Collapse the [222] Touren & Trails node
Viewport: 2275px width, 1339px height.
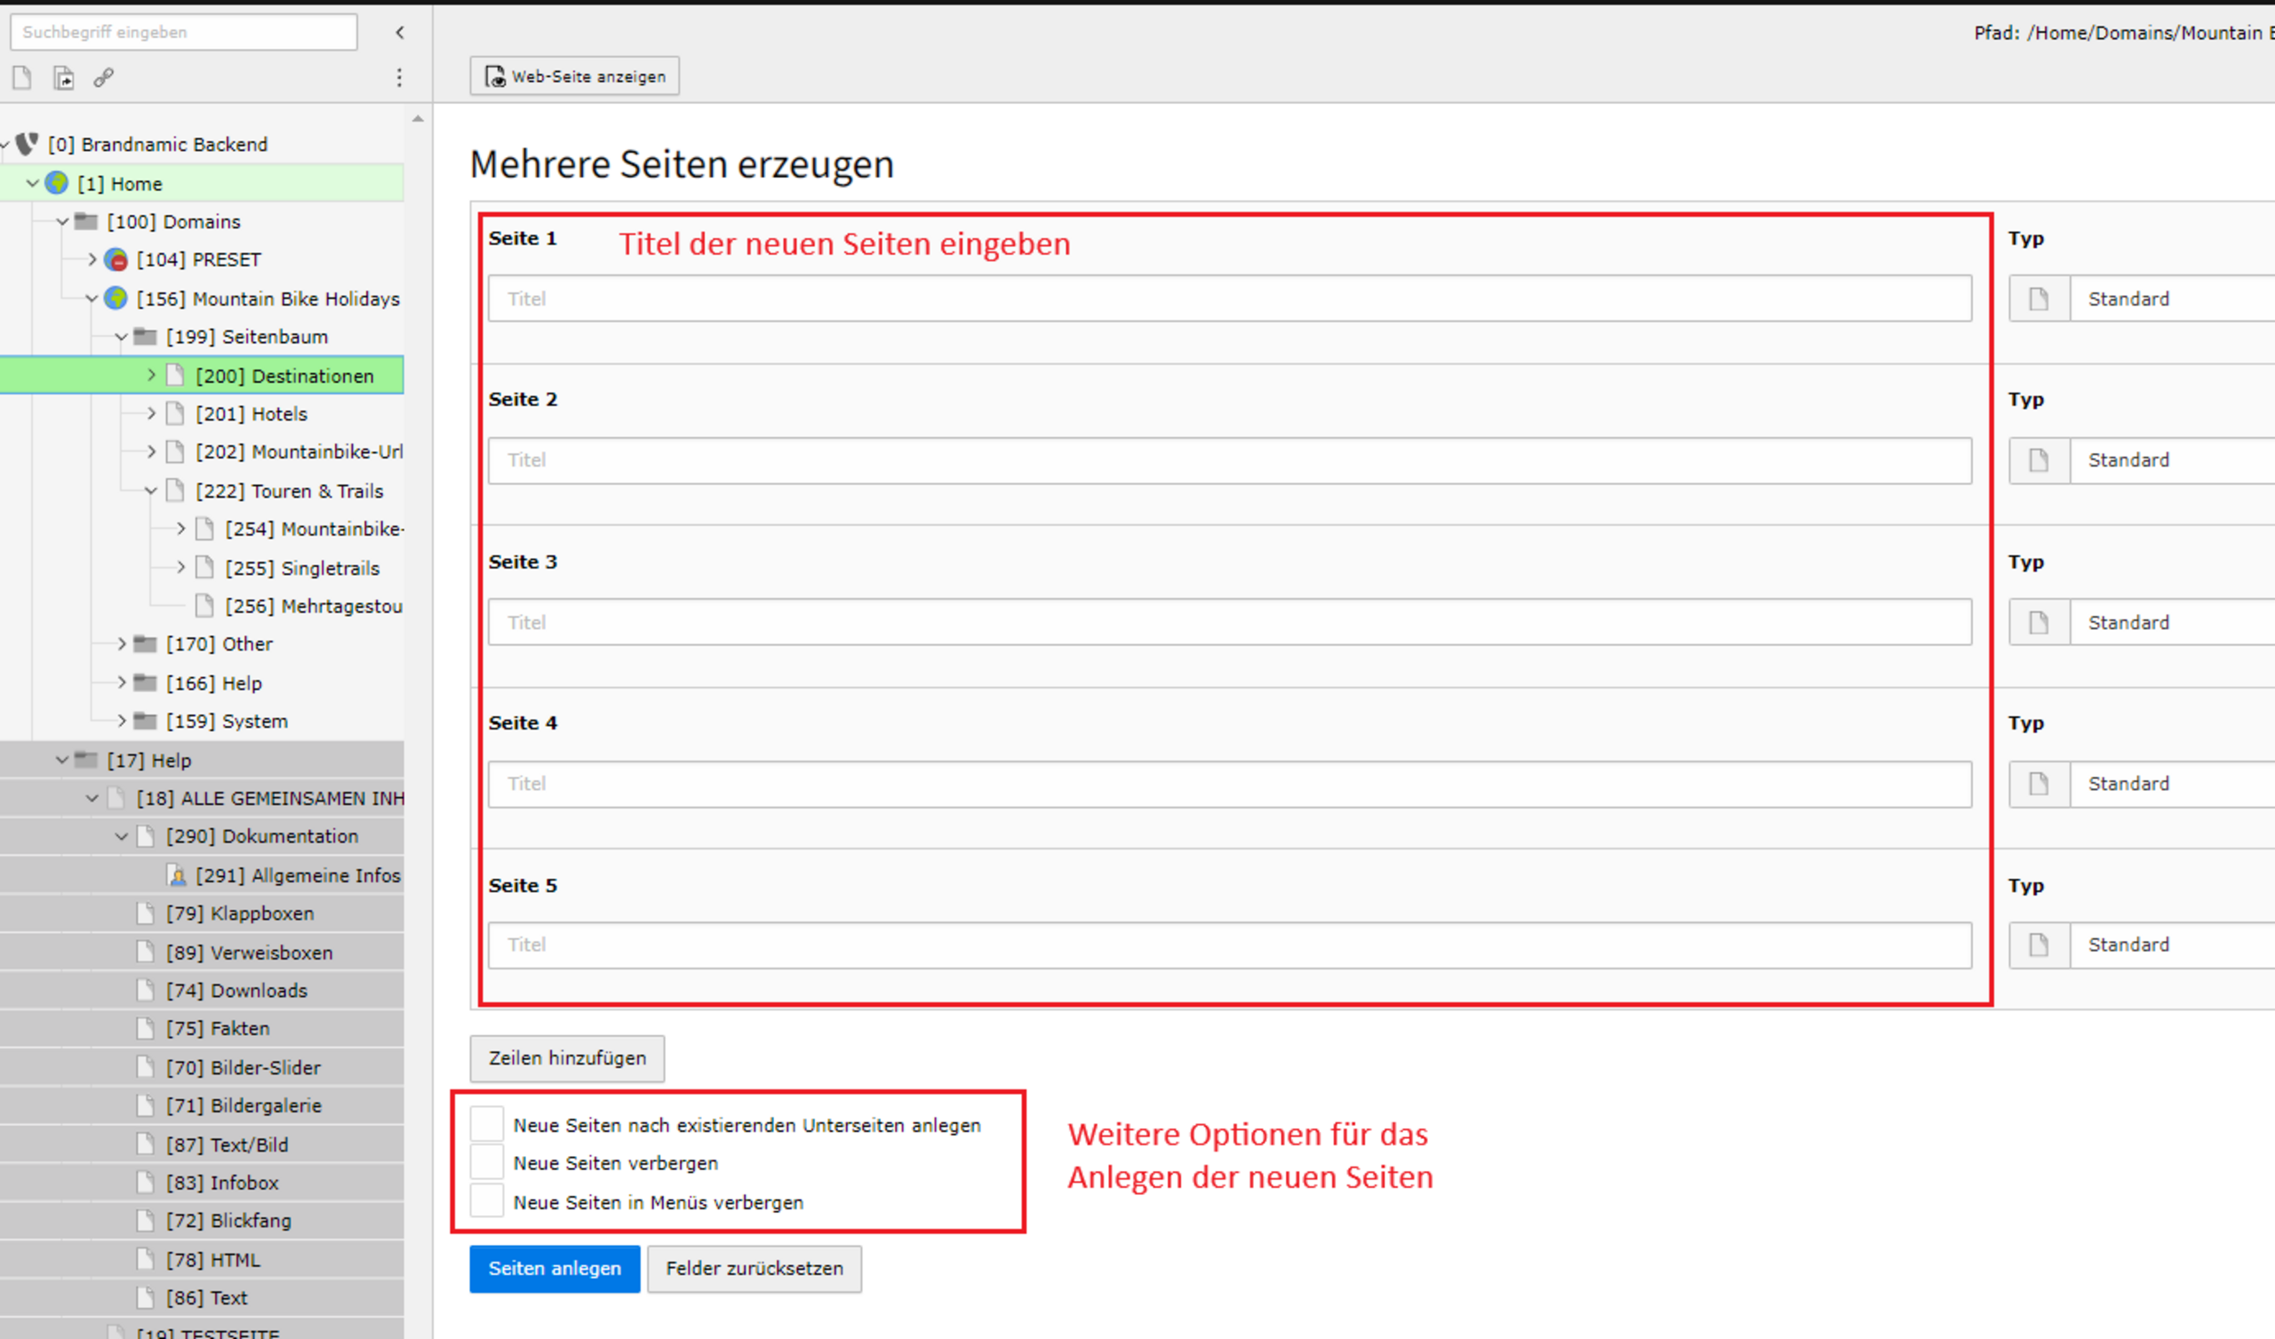click(x=152, y=491)
